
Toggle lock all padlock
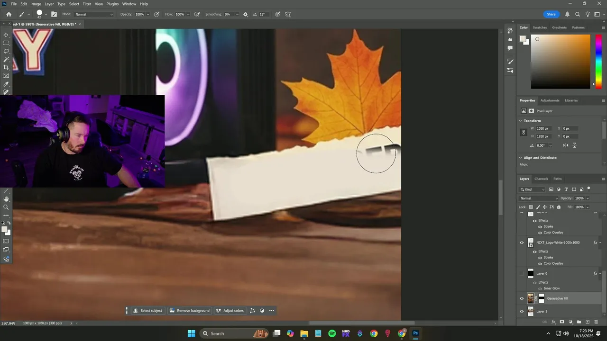point(559,207)
